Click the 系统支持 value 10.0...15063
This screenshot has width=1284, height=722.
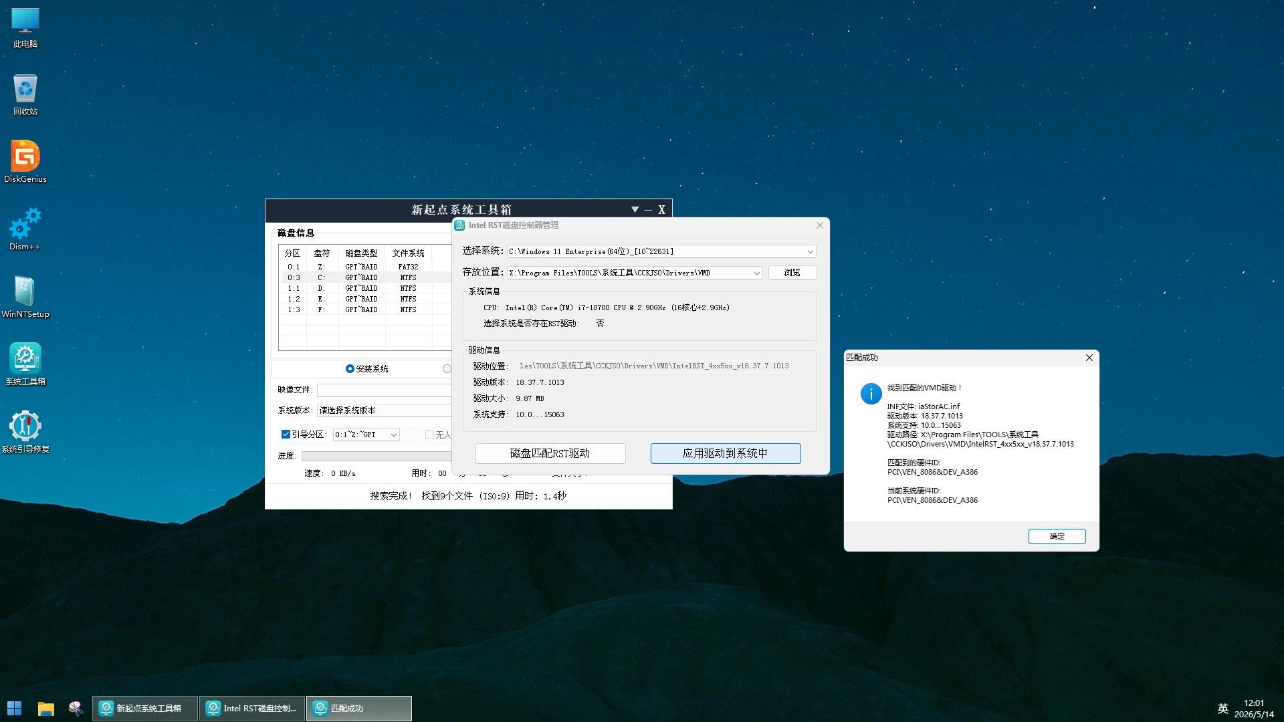540,414
